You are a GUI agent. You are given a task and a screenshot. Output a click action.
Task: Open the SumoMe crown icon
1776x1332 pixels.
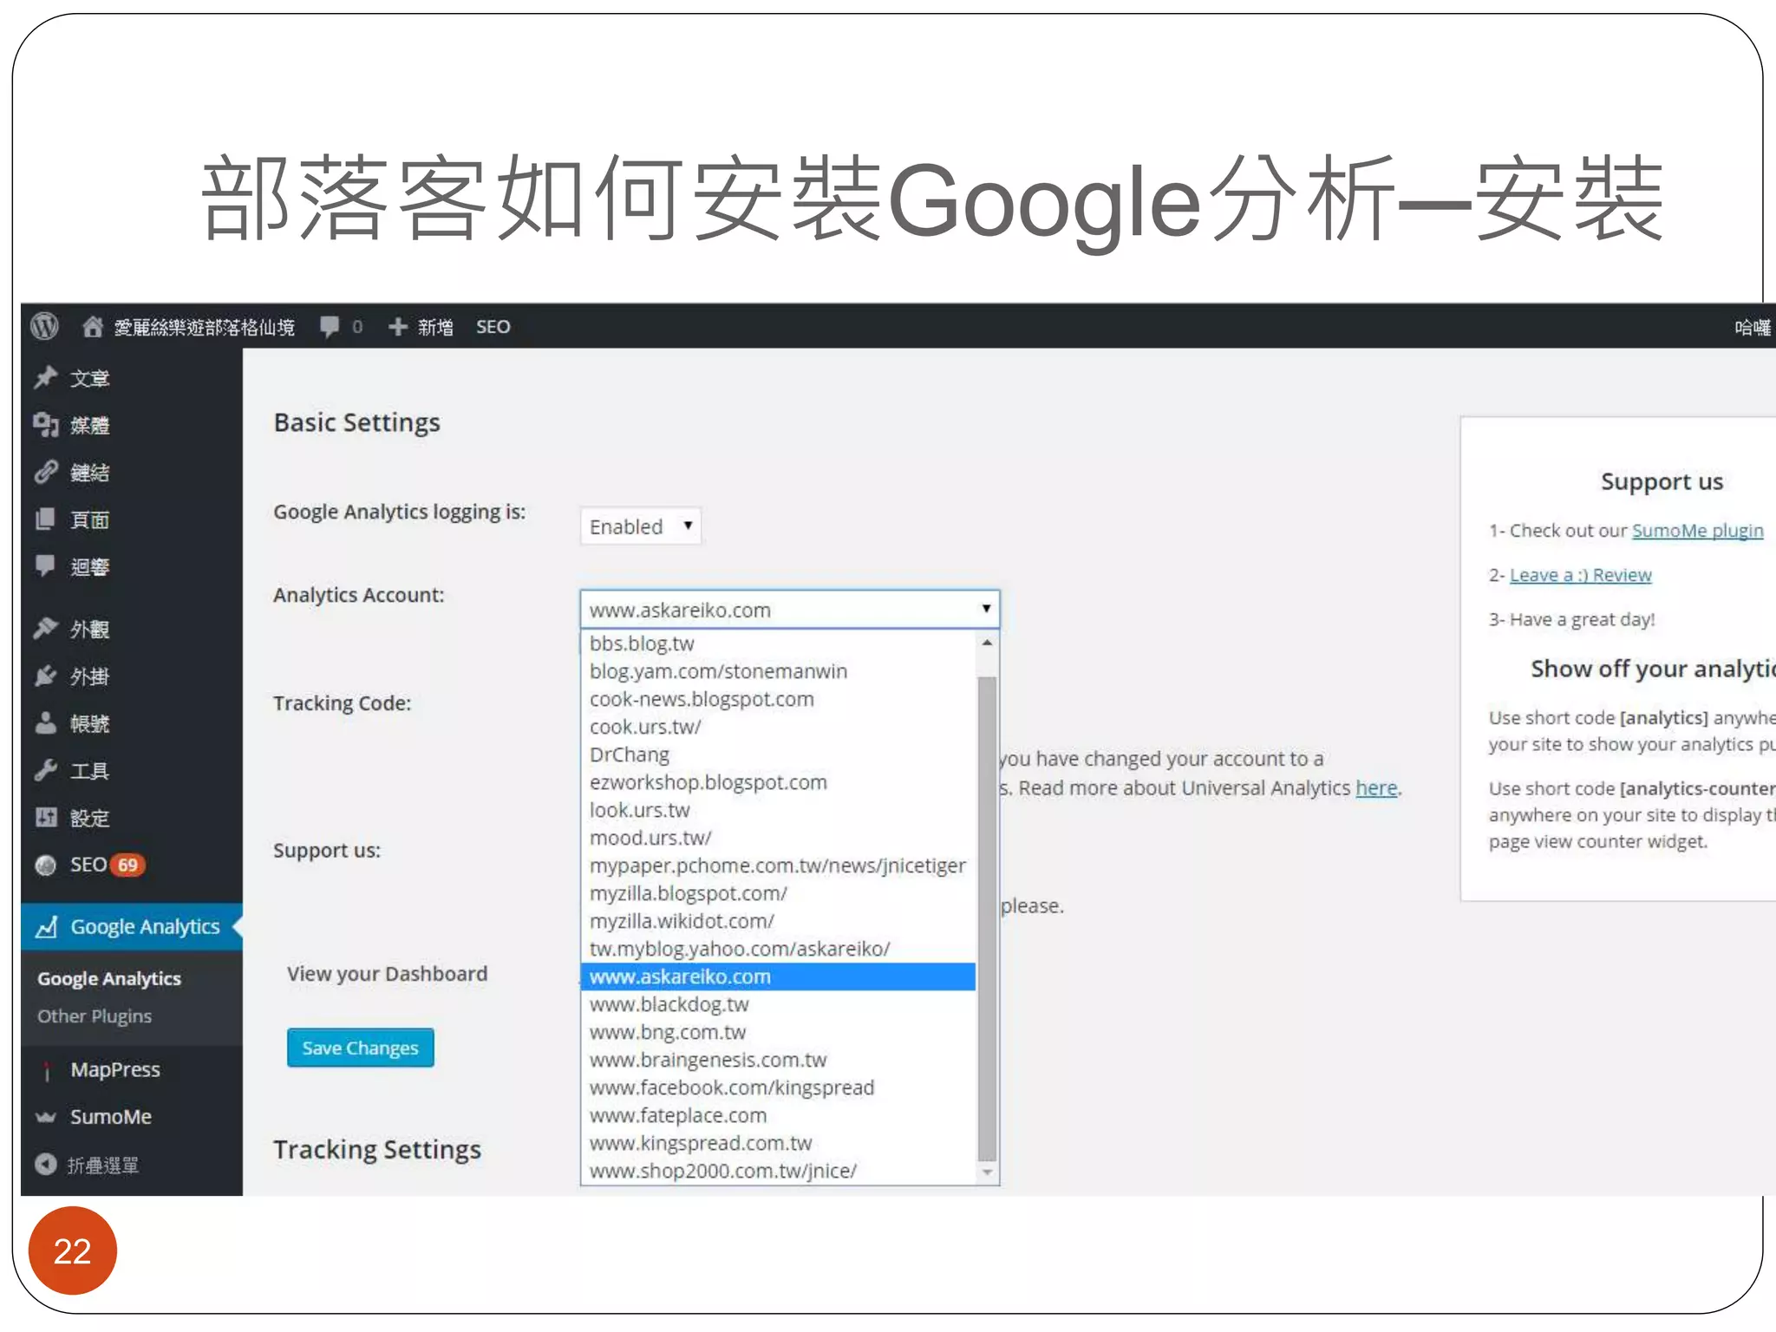[x=46, y=1117]
